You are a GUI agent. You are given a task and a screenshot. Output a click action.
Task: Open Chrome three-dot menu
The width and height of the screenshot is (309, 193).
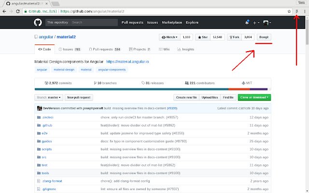(305, 12)
